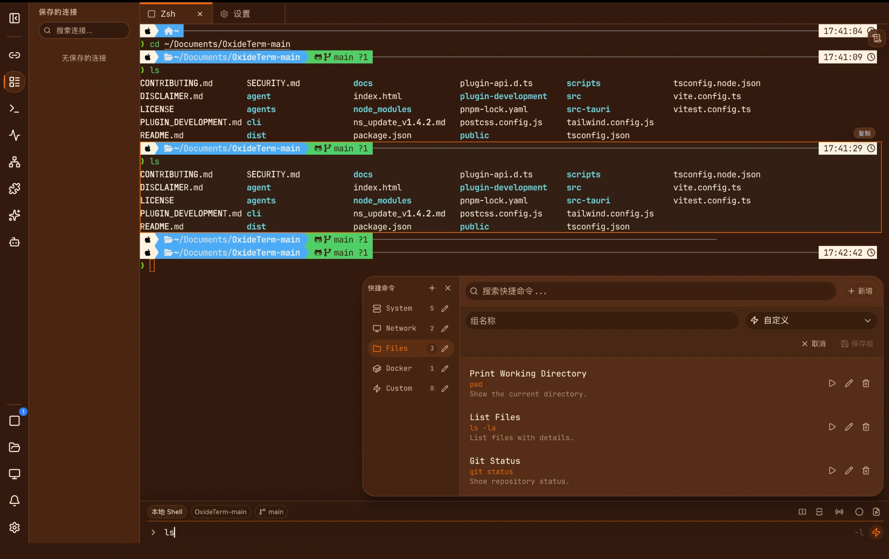
Task: Run the Git Status command
Action: click(x=832, y=471)
